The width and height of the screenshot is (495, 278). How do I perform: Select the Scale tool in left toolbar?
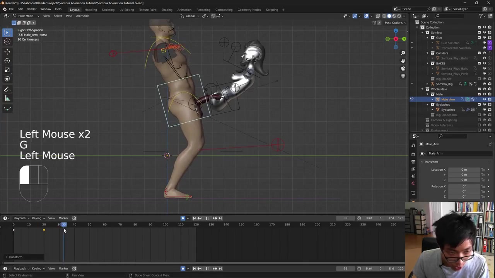click(x=7, y=70)
